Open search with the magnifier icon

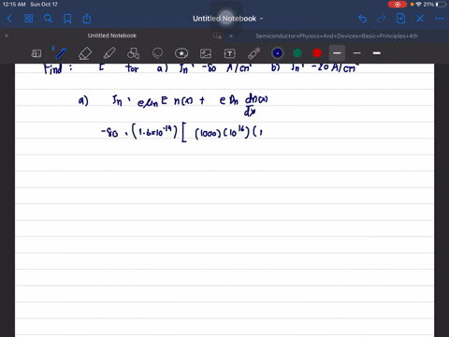point(48,19)
